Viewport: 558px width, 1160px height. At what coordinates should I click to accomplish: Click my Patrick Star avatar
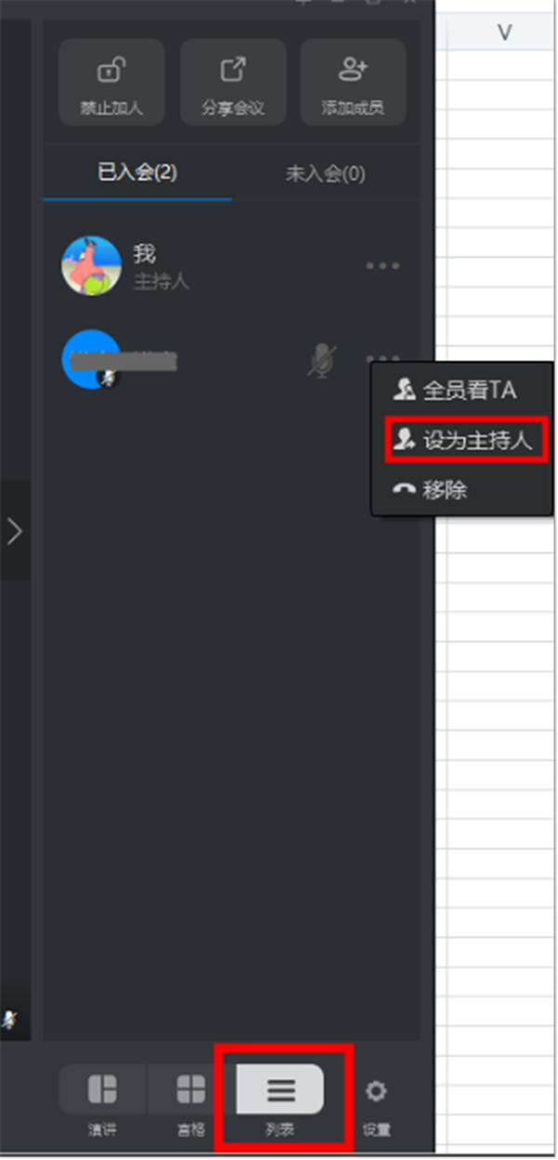point(91,265)
